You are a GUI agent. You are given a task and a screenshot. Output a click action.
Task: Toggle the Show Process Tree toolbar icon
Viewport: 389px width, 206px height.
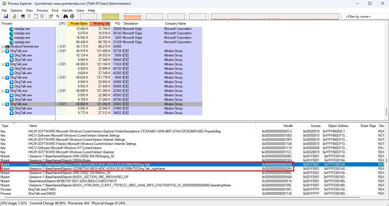point(29,16)
